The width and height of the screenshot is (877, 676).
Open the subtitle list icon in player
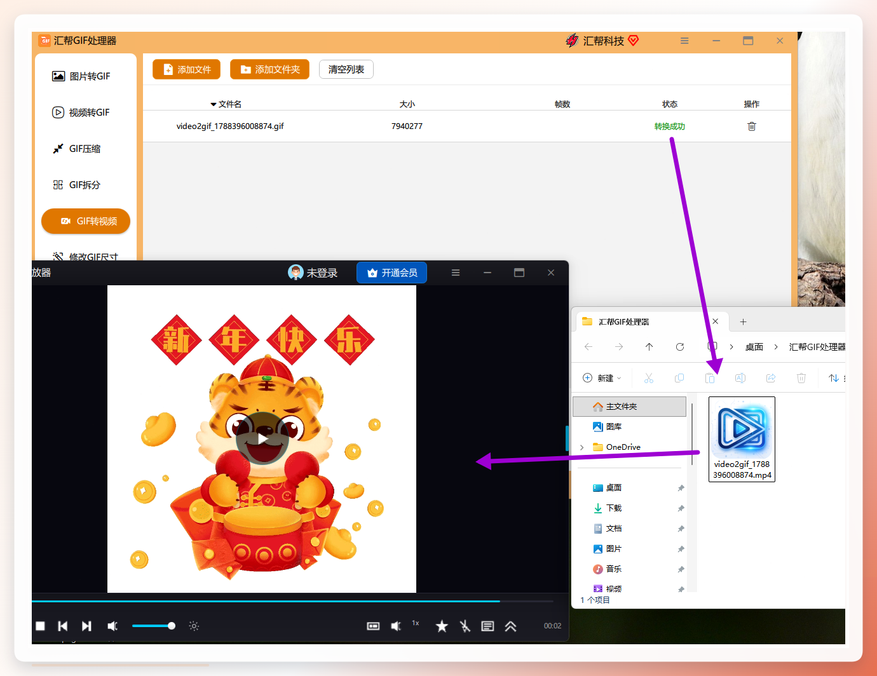(x=487, y=626)
